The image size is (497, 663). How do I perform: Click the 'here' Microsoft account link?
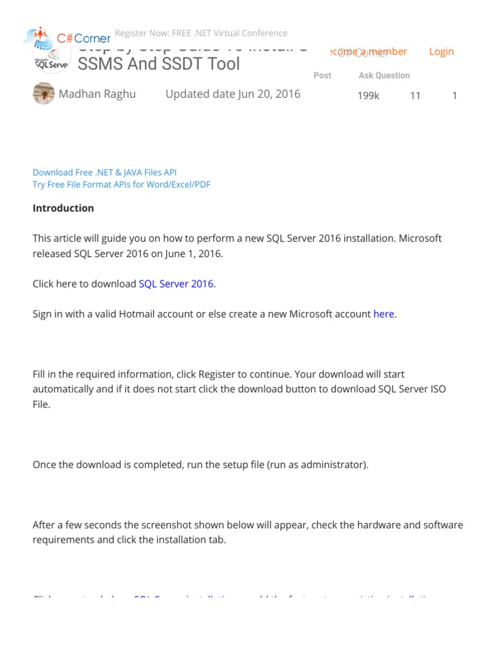pos(384,314)
